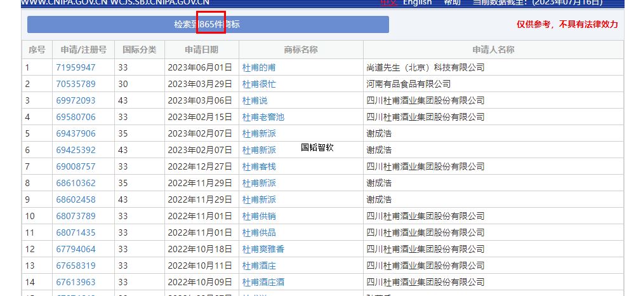
Task: Click the 检索到865件商标 result count bar
Action: [x=208, y=24]
